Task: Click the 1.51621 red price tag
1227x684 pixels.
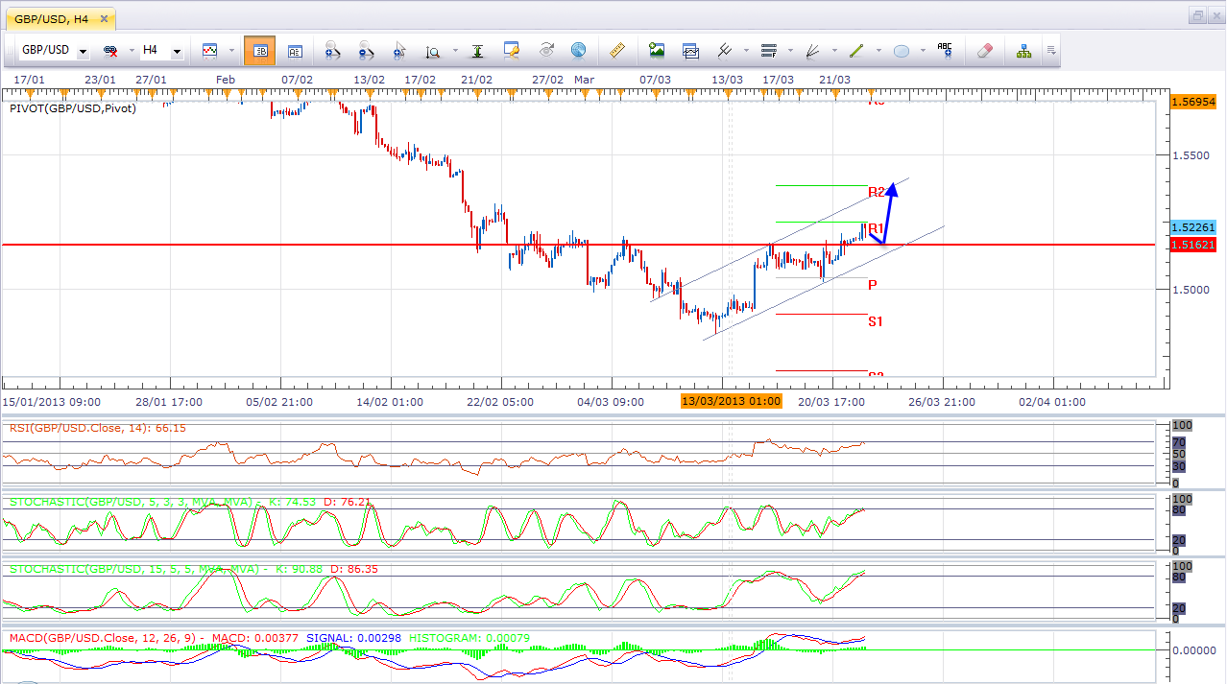Action: tap(1193, 246)
